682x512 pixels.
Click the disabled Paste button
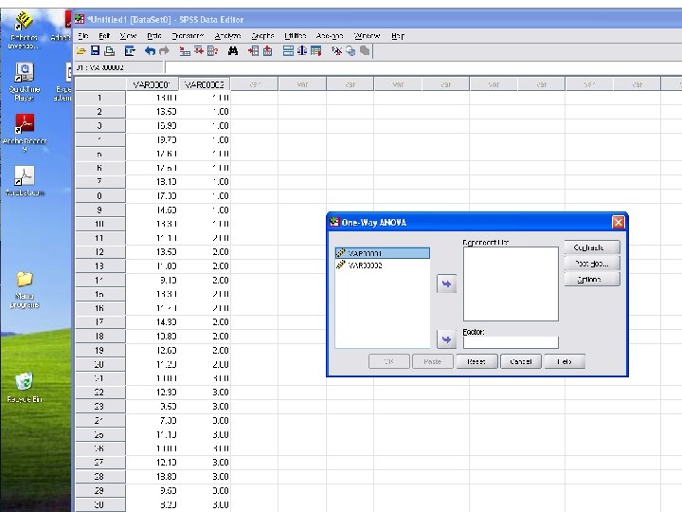pyautogui.click(x=433, y=361)
